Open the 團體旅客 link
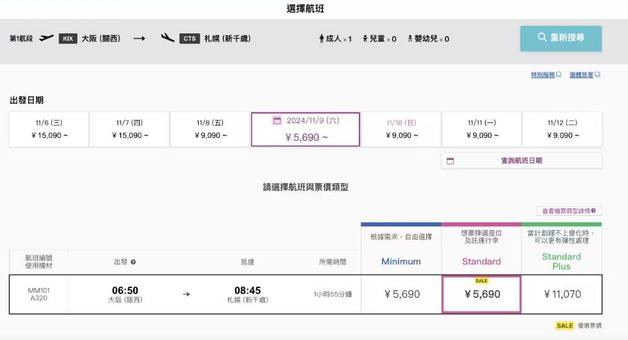This screenshot has width=628, height=340. pos(584,75)
